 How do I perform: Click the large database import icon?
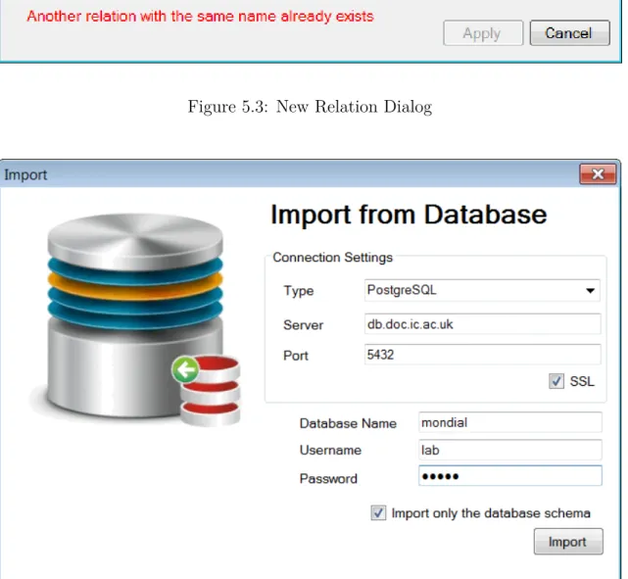click(x=136, y=318)
